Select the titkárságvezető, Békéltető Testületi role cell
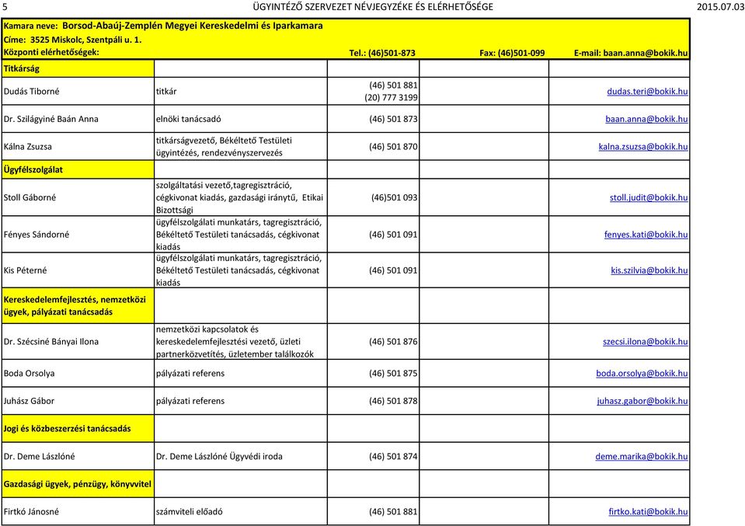 coord(241,146)
